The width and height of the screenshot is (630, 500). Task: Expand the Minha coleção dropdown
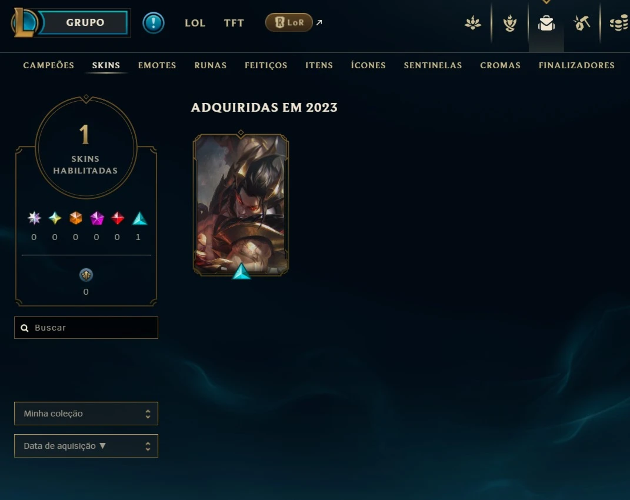pos(86,413)
